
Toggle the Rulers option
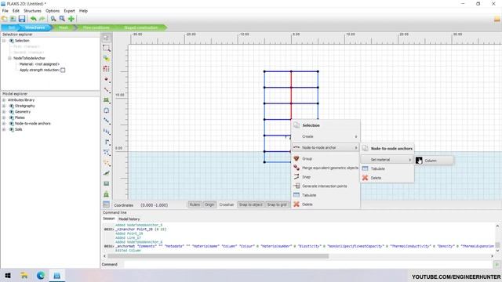(x=195, y=204)
